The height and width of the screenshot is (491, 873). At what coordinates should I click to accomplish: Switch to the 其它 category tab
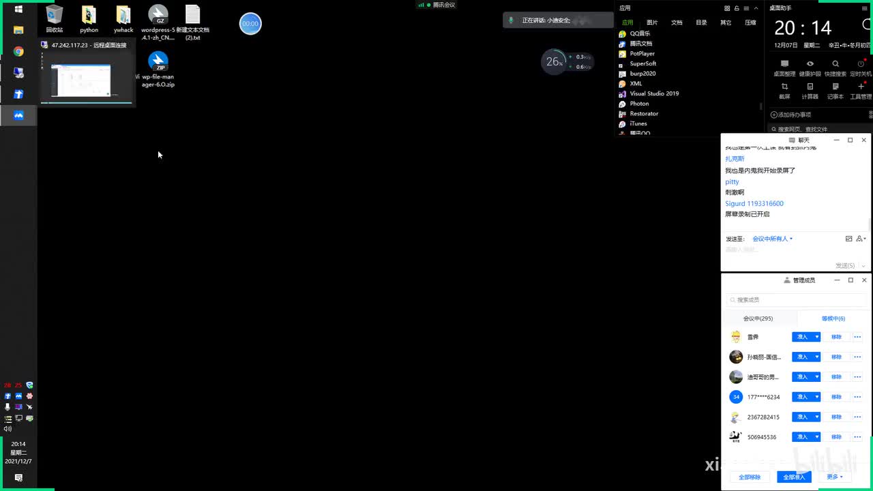point(726,23)
